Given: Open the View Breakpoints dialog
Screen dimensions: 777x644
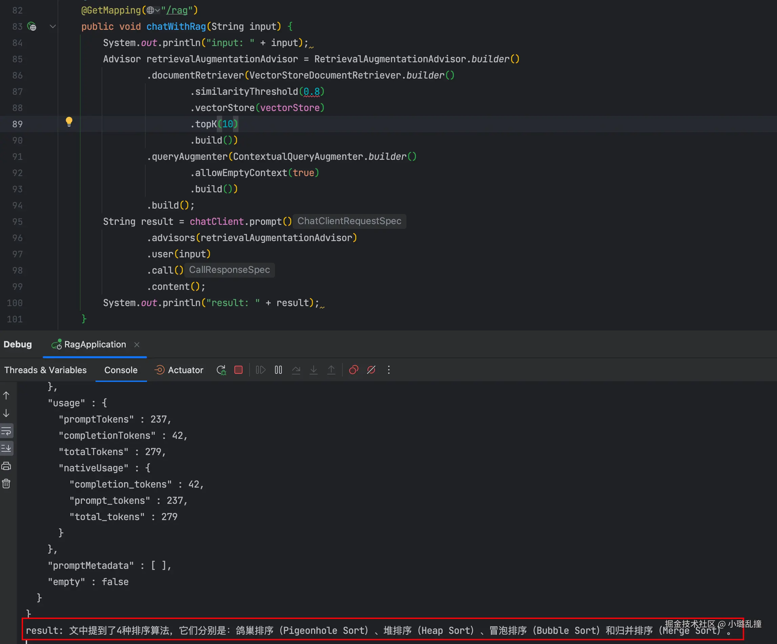Looking at the screenshot, I should coord(353,370).
